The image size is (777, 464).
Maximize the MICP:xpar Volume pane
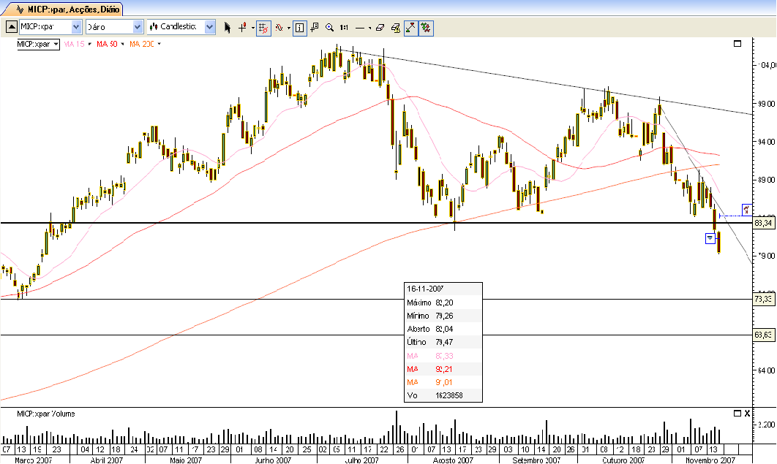pyautogui.click(x=737, y=413)
